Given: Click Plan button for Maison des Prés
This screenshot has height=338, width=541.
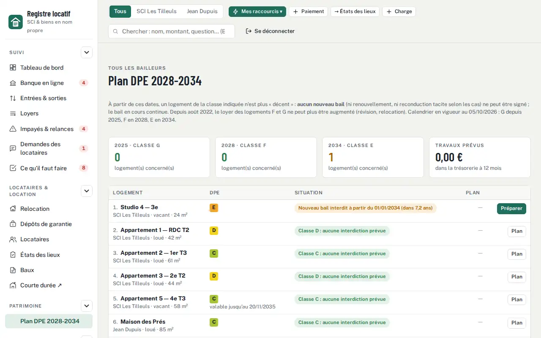Looking at the screenshot, I should click(x=516, y=323).
